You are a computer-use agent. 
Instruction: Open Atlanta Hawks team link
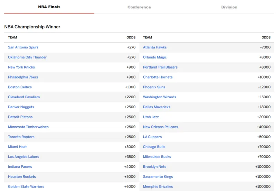point(155,47)
